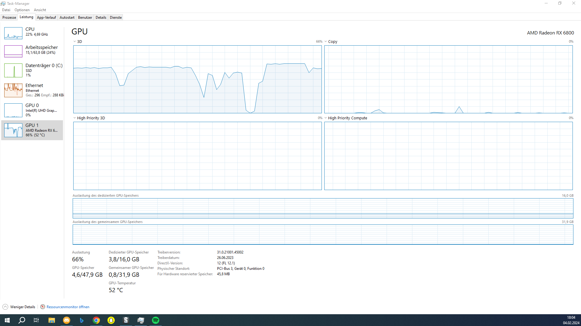
Task: Open the Ansicht menu
Action: (x=40, y=10)
